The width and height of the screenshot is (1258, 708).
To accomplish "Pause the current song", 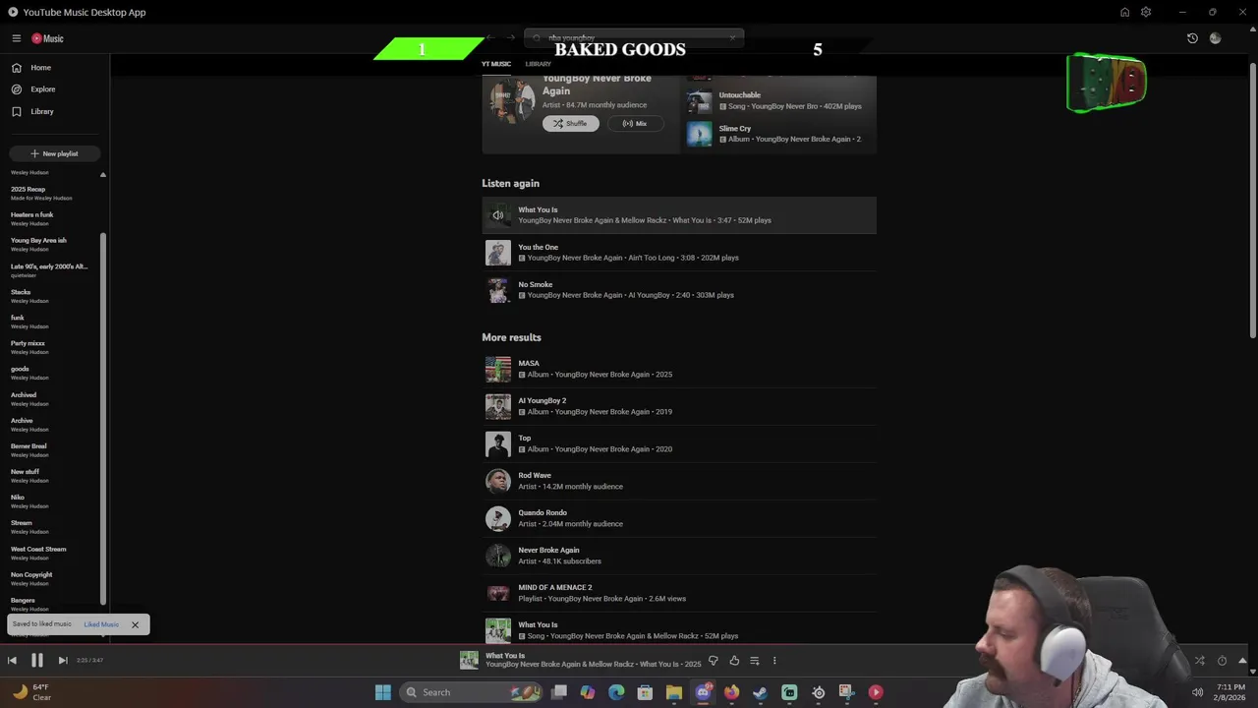I will [x=37, y=661].
